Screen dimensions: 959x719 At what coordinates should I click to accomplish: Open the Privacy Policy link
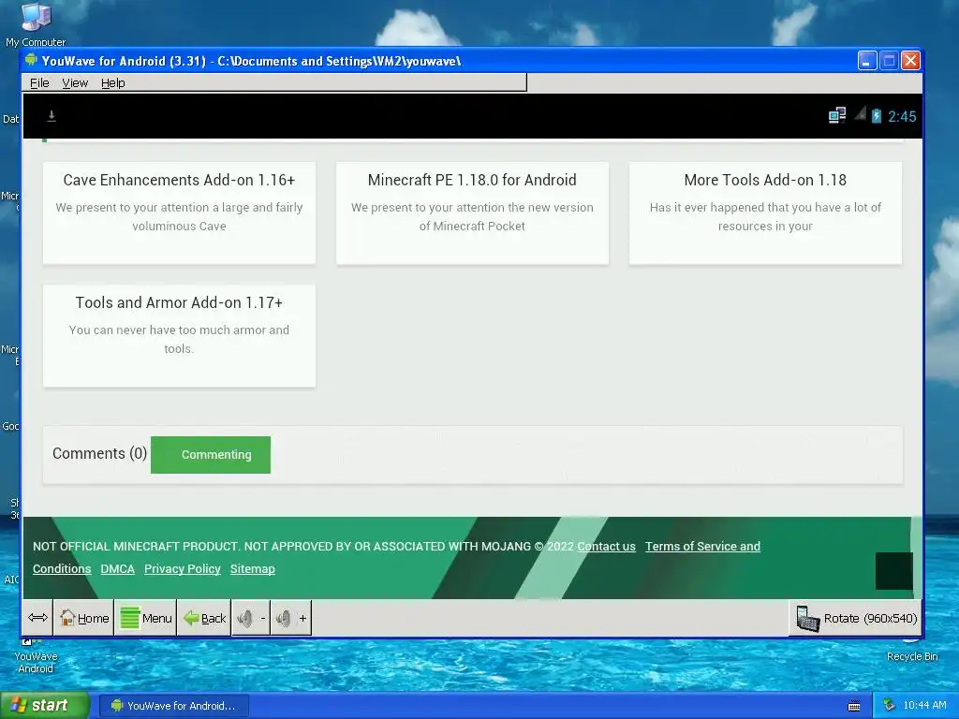[x=183, y=568]
